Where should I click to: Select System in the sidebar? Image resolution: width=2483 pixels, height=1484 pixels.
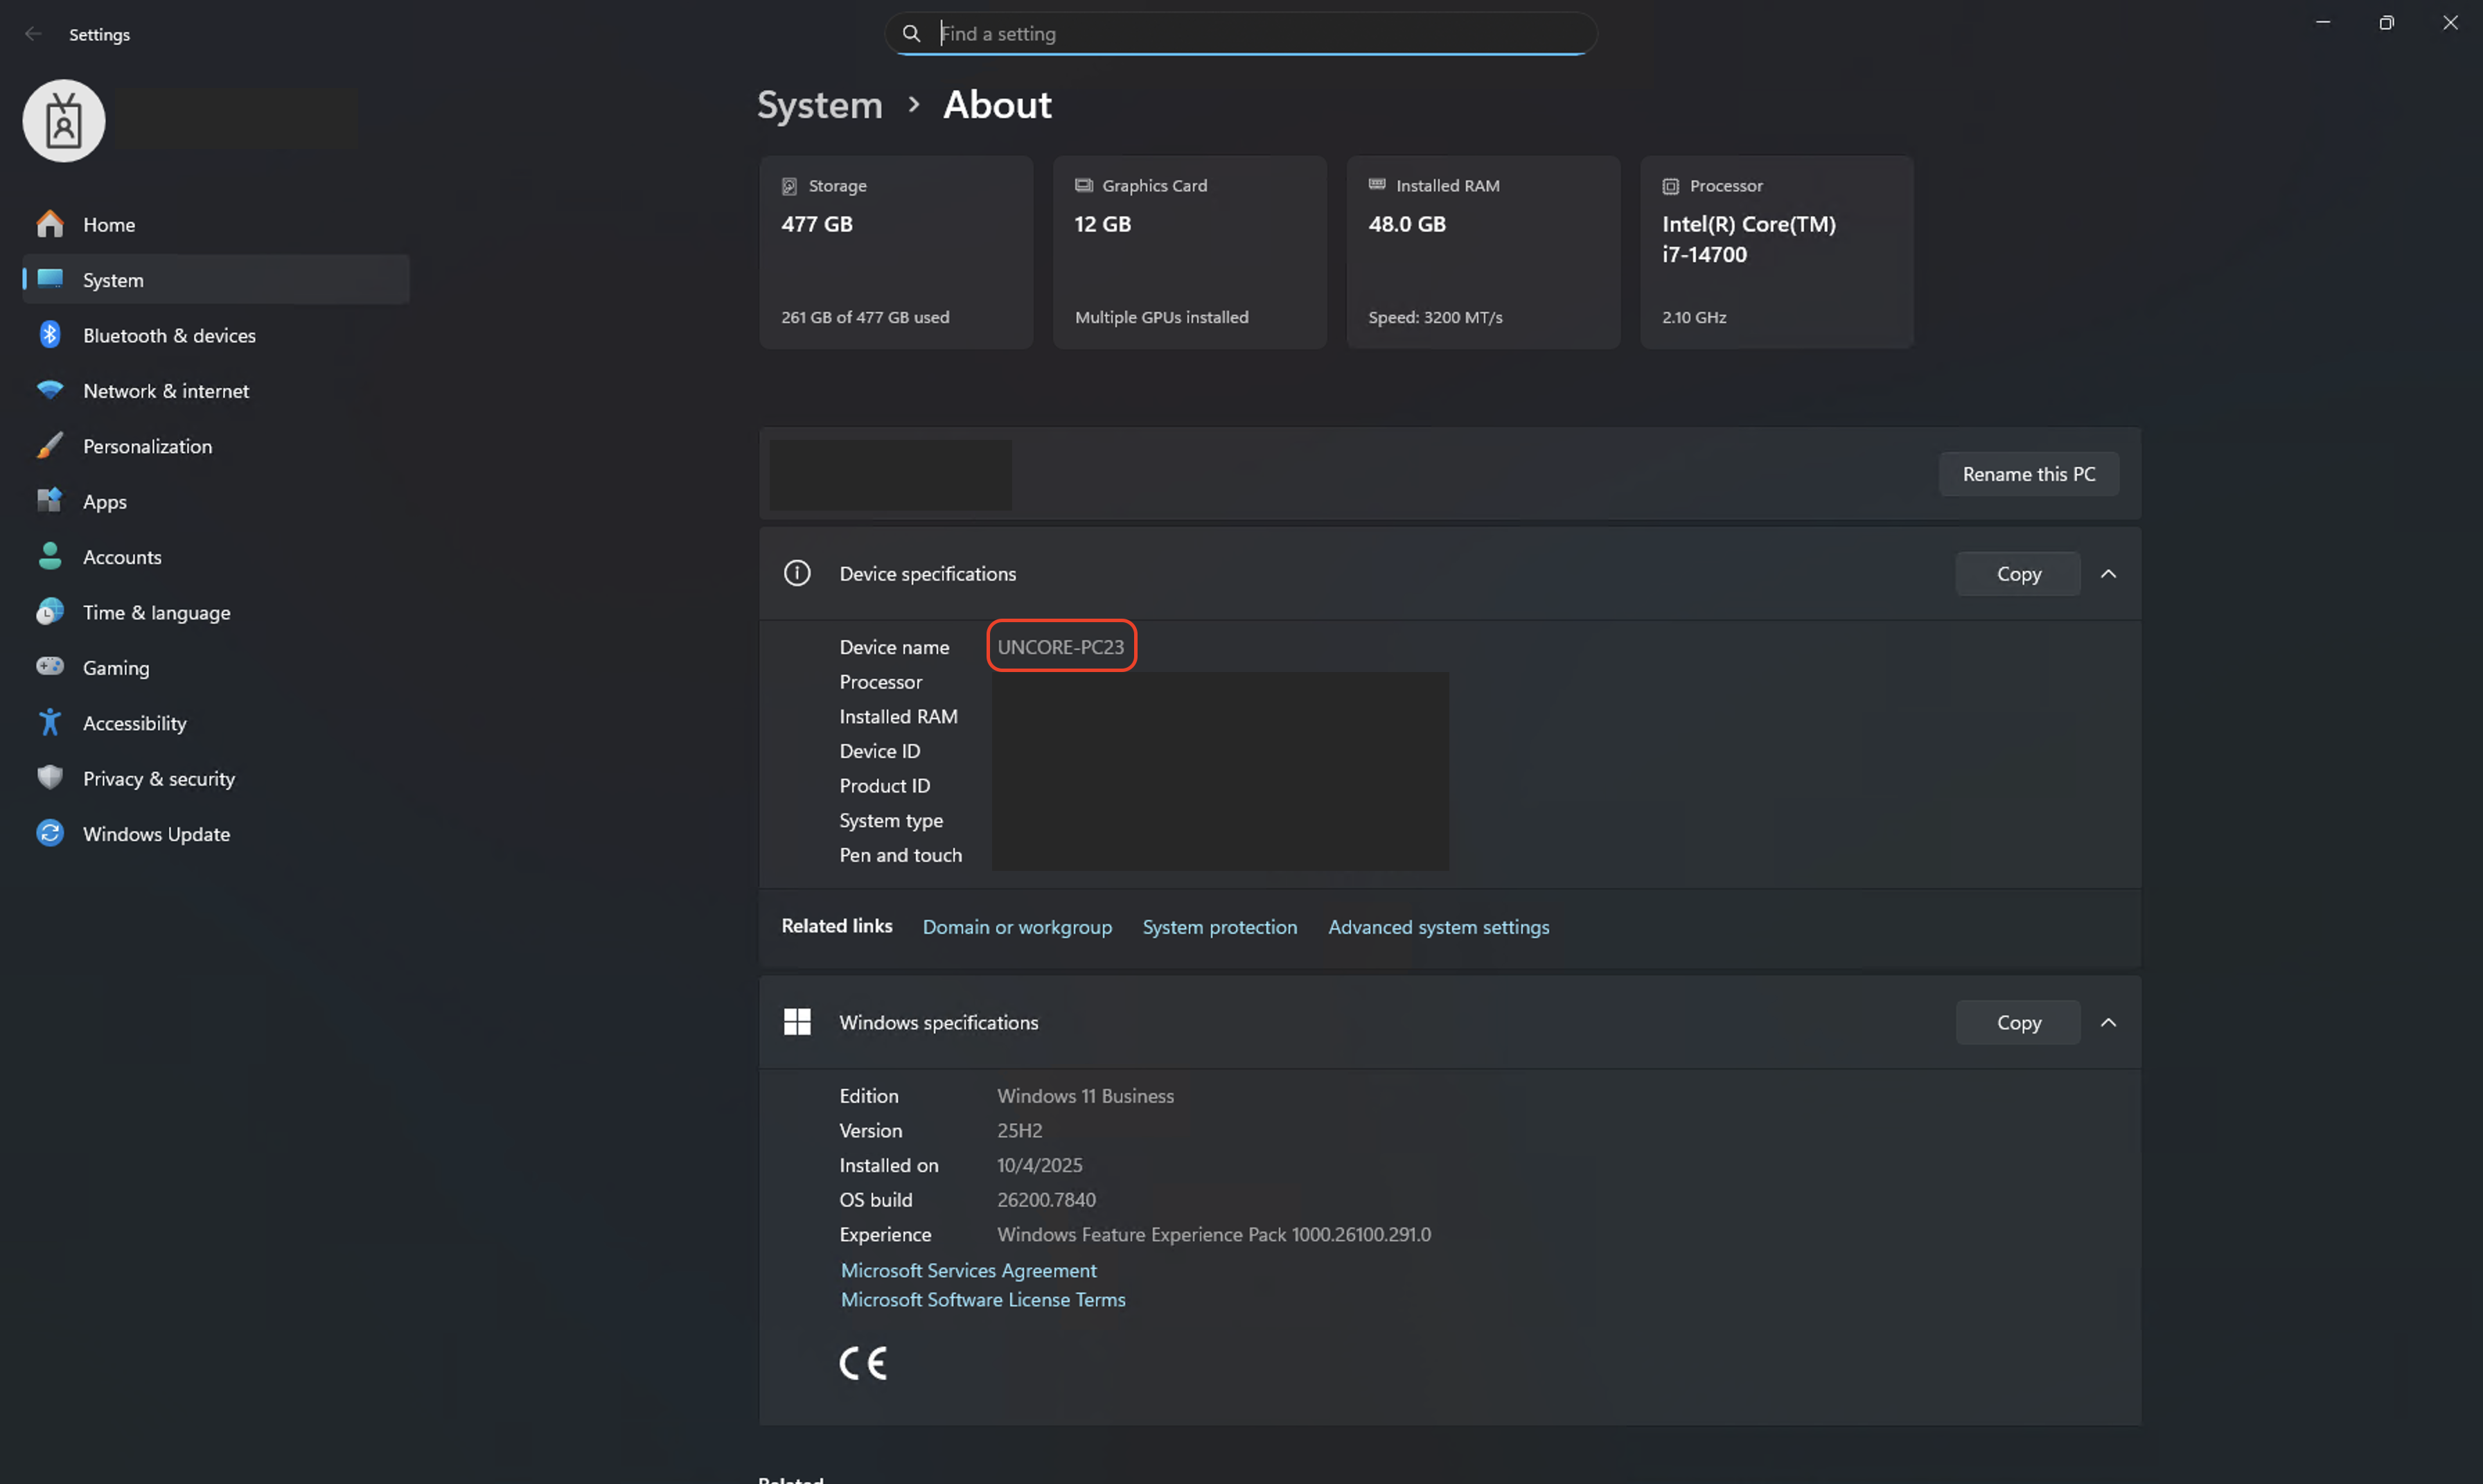point(216,280)
